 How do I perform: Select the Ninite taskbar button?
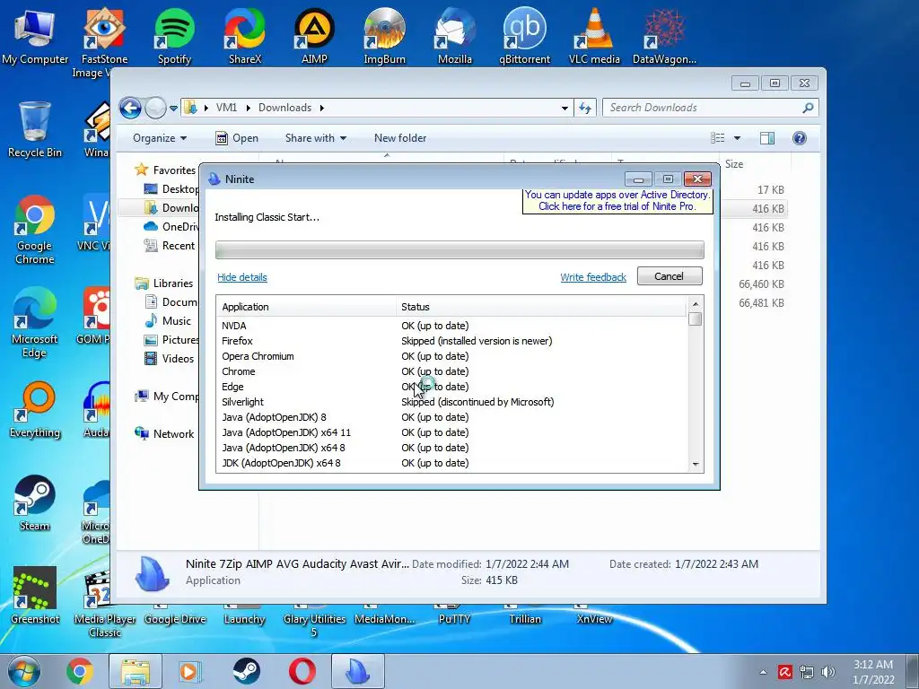tap(358, 671)
